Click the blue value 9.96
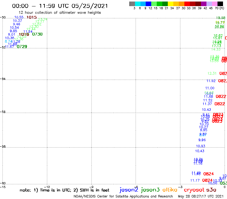 click(202, 140)
